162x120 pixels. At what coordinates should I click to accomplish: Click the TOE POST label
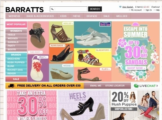[35, 52]
